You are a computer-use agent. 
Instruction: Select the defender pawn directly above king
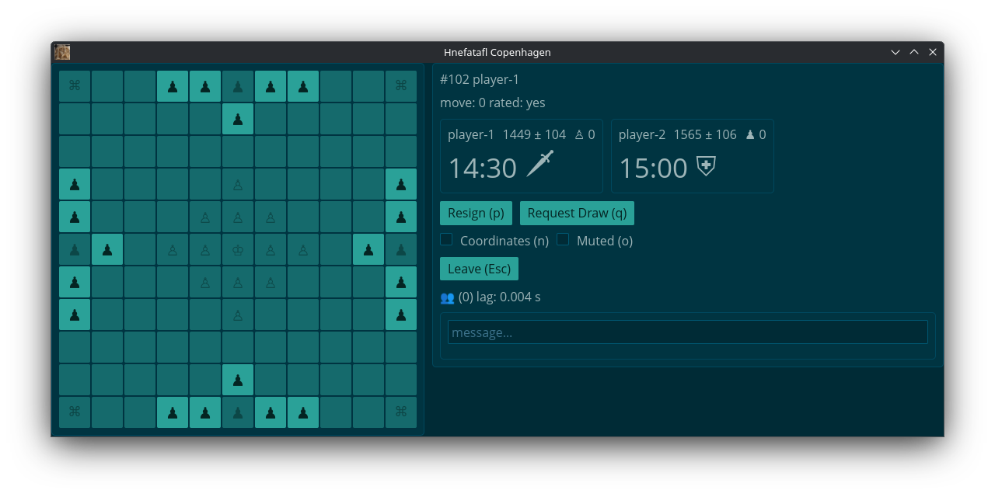pyautogui.click(x=238, y=217)
